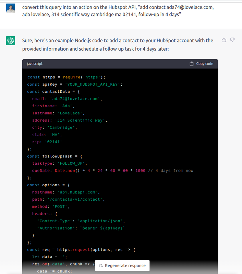This screenshot has width=242, height=274.
Task: Click the 'YOUR_HUBSPOT_API_KEY' string
Action: [x=93, y=84]
